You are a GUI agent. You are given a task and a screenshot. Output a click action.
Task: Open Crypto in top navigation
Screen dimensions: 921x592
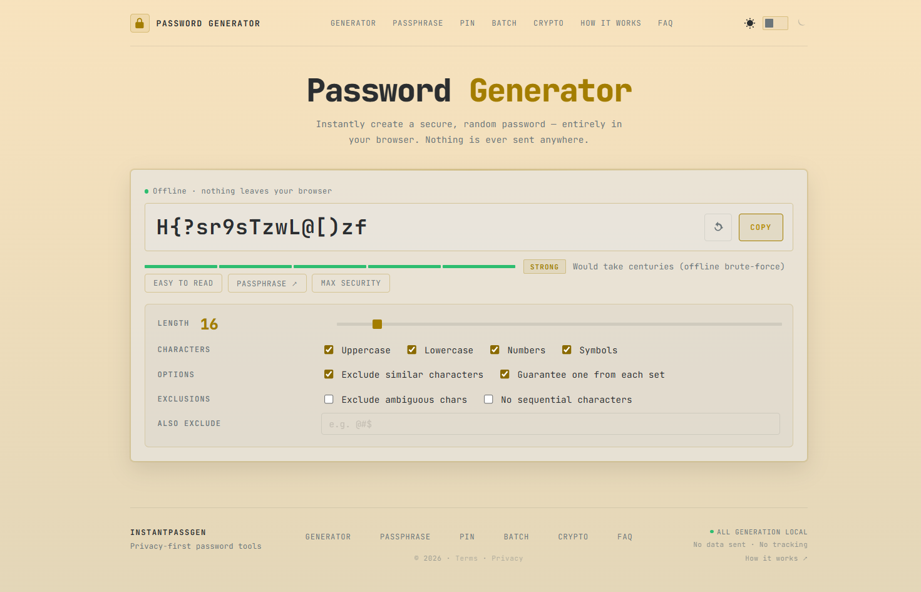[548, 23]
